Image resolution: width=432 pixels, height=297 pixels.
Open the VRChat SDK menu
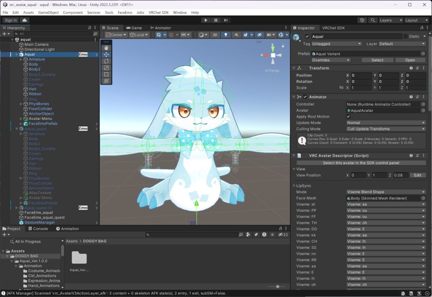point(159,12)
